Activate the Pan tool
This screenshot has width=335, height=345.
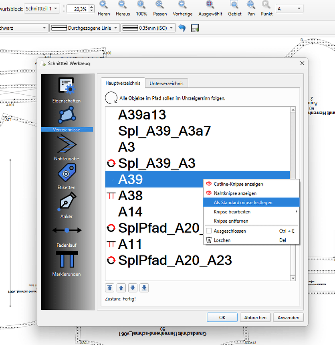tap(251, 8)
